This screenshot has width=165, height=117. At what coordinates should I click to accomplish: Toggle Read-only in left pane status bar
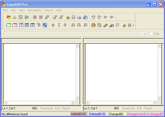click(47, 108)
